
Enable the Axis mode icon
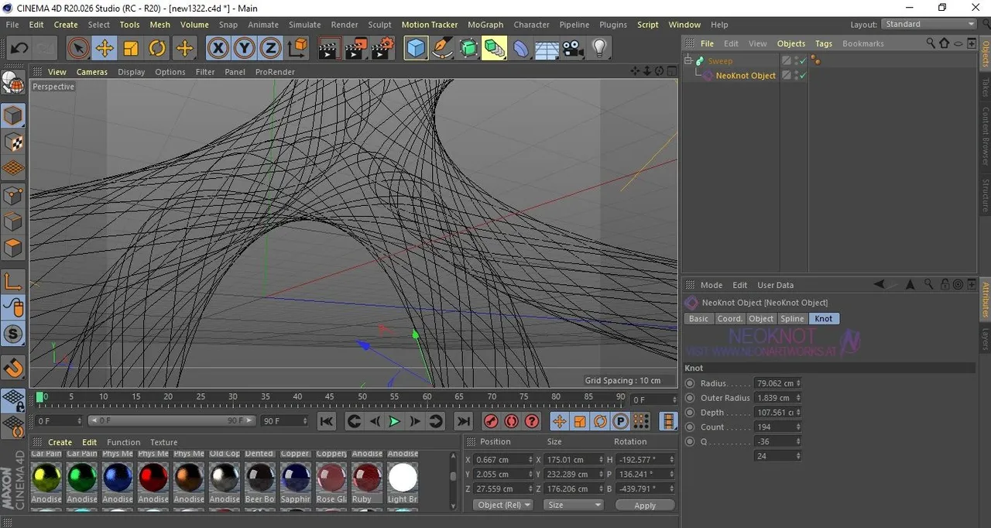click(13, 281)
